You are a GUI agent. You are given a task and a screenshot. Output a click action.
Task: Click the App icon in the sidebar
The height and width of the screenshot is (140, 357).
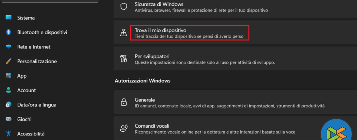pos(9,76)
